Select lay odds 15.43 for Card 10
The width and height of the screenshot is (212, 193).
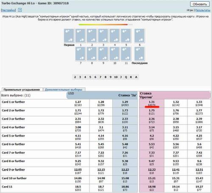tap(199, 180)
